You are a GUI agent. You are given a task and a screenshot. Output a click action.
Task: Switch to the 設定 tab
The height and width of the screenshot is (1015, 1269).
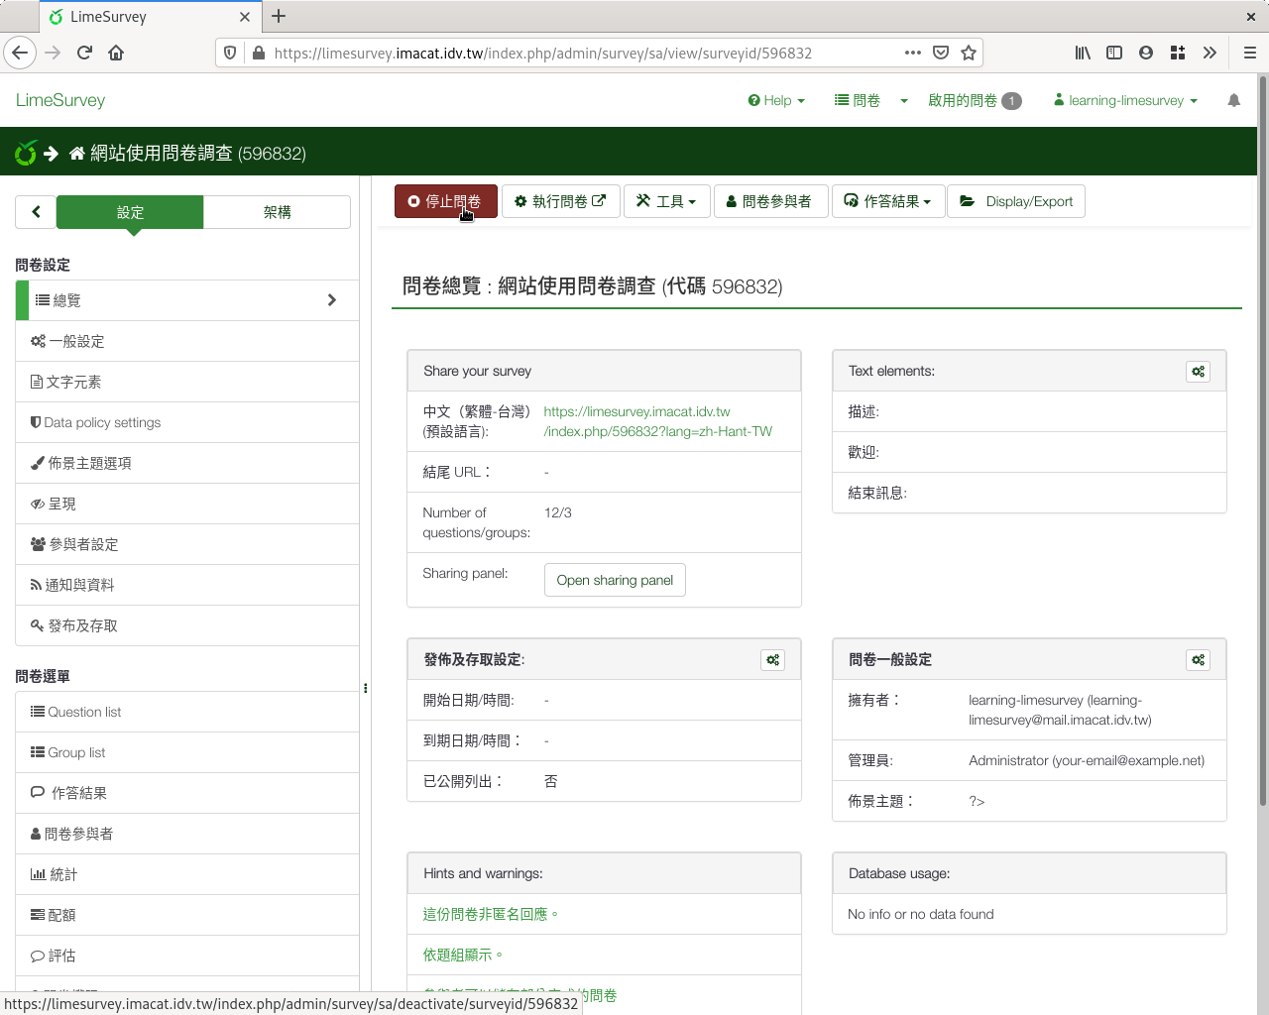130,212
